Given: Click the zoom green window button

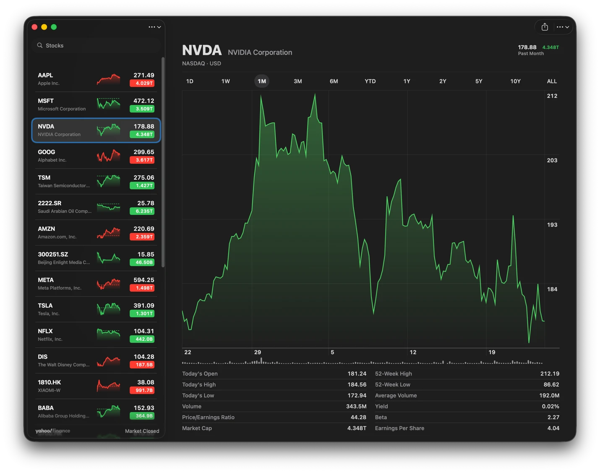Looking at the screenshot, I should [54, 27].
